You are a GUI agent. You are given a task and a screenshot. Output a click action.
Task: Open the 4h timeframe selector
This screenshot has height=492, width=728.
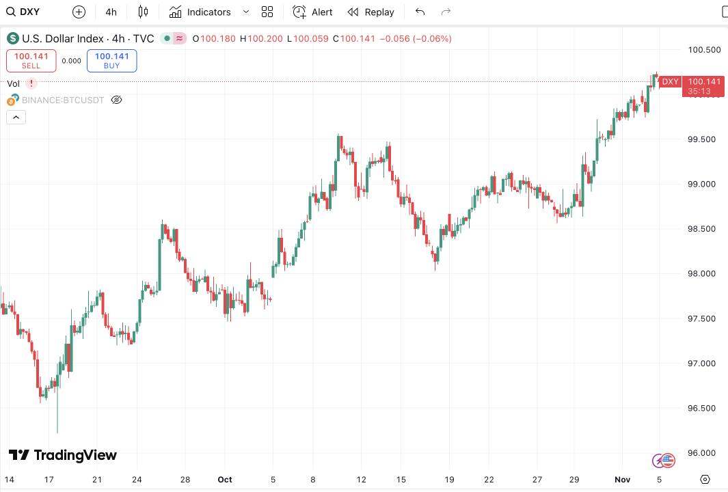point(111,12)
